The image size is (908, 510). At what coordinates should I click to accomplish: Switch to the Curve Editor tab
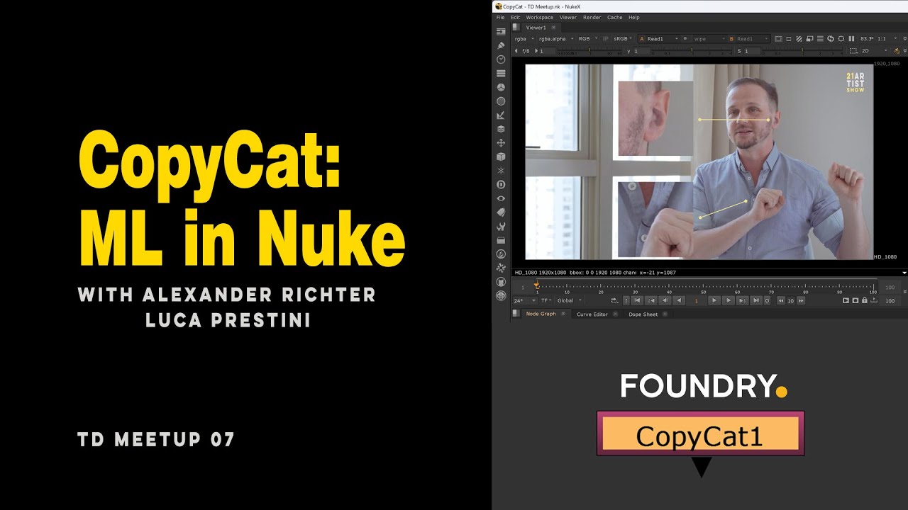[592, 314]
